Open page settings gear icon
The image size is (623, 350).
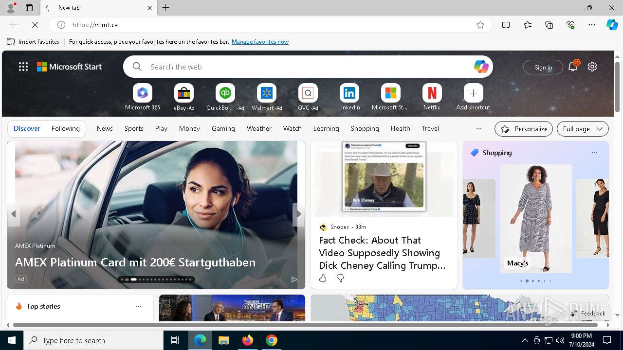[592, 67]
